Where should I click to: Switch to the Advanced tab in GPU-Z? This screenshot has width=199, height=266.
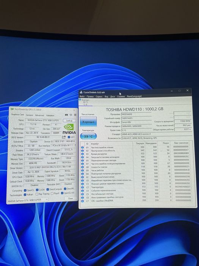pos(39,115)
